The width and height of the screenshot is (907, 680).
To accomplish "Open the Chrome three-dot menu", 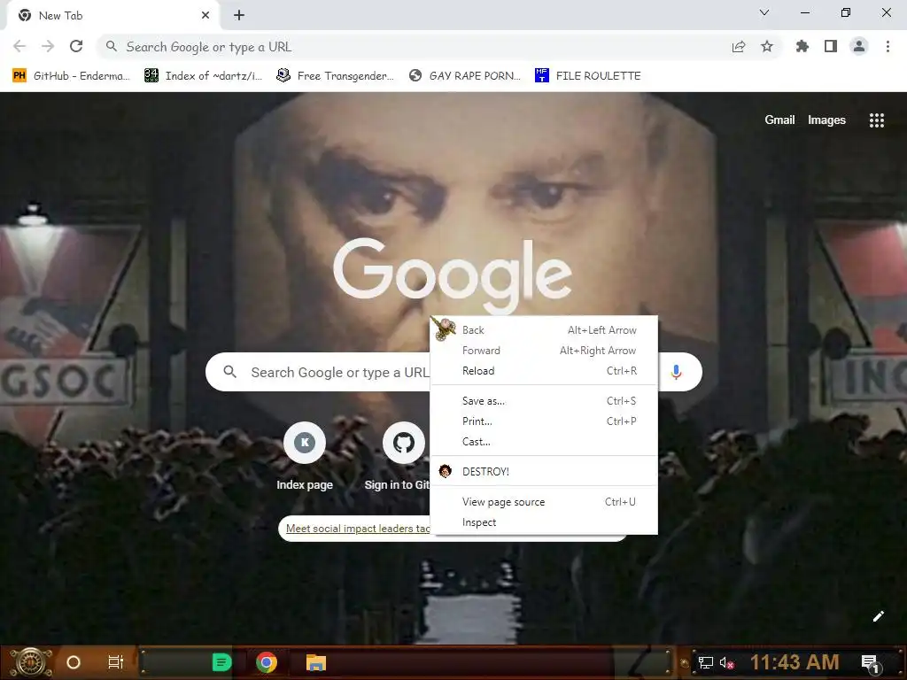I will pyautogui.click(x=888, y=46).
